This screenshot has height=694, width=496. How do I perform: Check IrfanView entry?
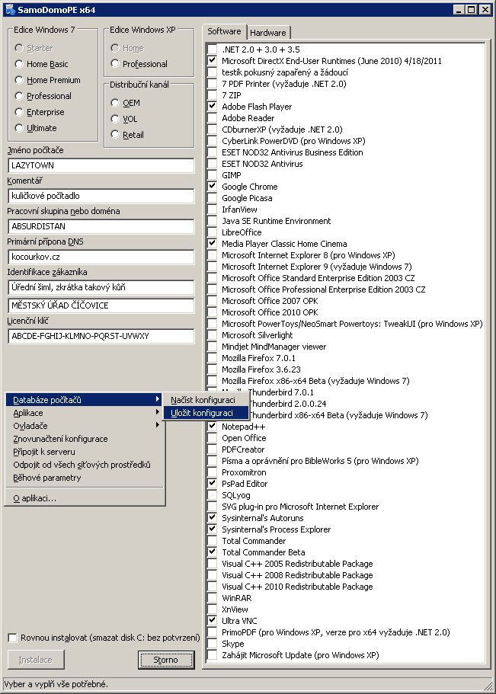click(x=212, y=209)
